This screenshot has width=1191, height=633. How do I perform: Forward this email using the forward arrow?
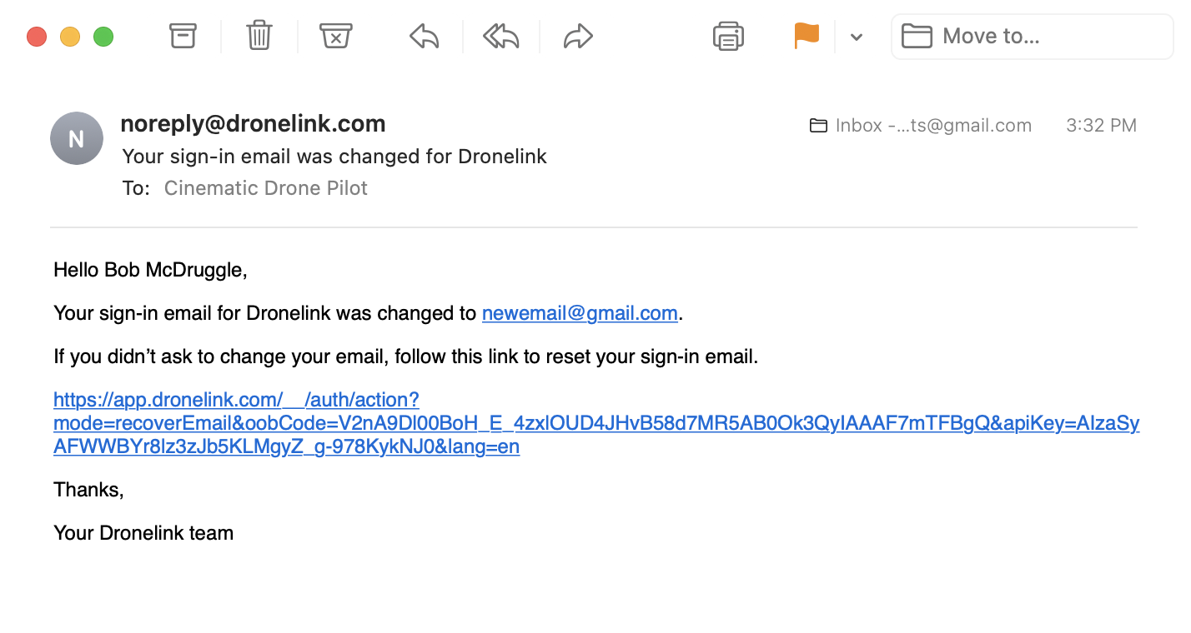pos(578,36)
